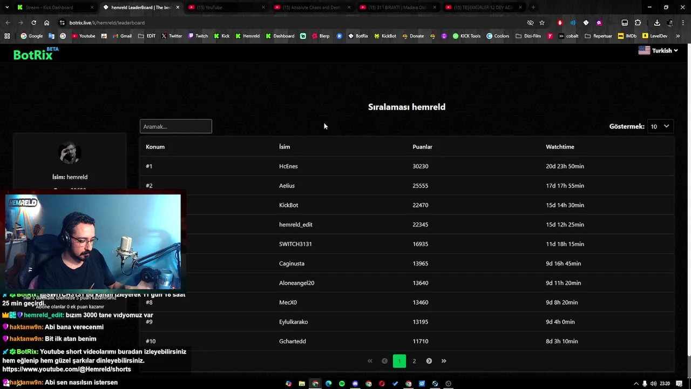The height and width of the screenshot is (389, 691).
Task: Open Spotify from the taskbar
Action: point(342,384)
